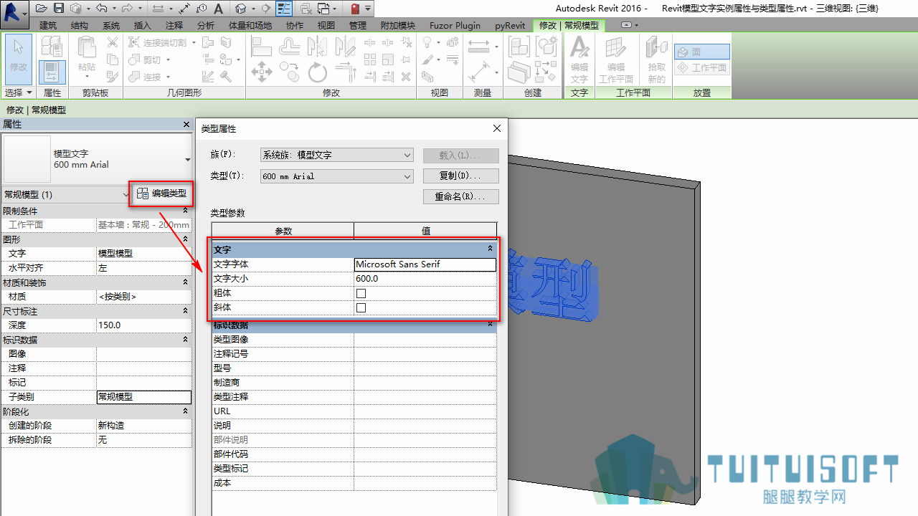Select the Align tool in Modify panel
The height and width of the screenshot is (516, 918).
pyautogui.click(x=261, y=47)
